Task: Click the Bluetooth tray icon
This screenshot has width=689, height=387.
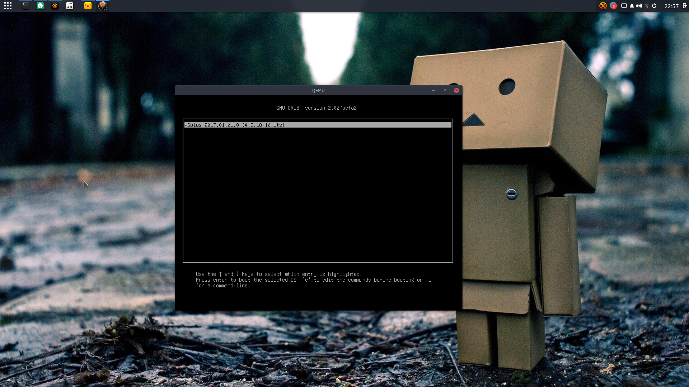Action: pos(647,6)
